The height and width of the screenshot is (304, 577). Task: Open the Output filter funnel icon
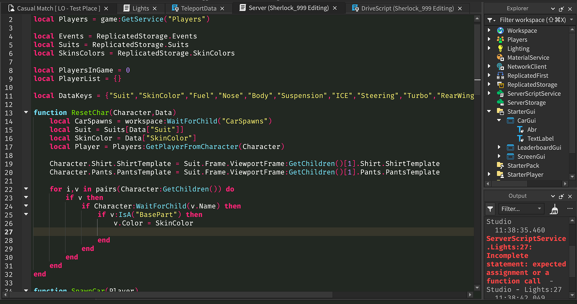[x=490, y=209]
